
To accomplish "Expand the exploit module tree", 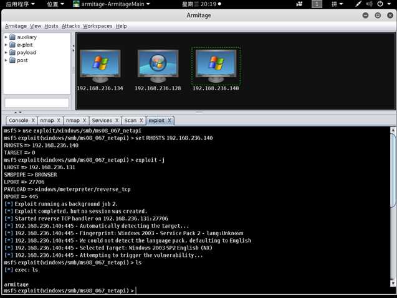I will pos(6,45).
